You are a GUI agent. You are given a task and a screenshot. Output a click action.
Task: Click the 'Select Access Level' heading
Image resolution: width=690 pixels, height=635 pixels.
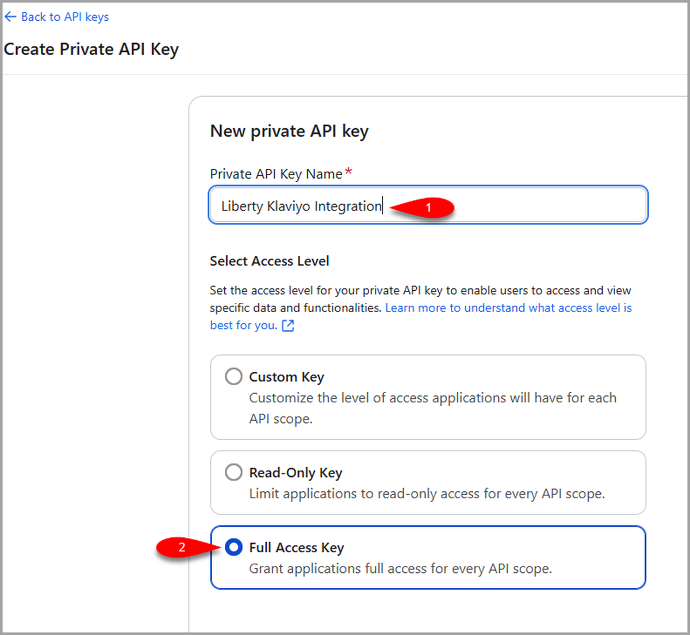[270, 261]
